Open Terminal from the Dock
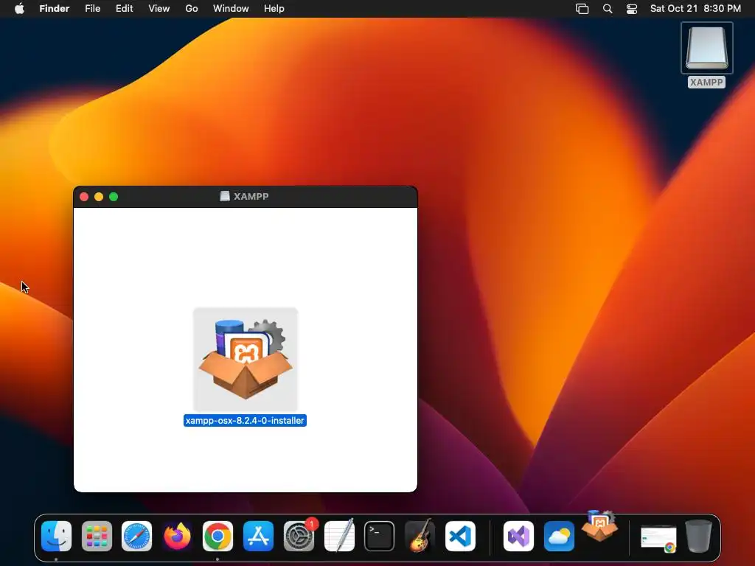The height and width of the screenshot is (566, 755). tap(380, 537)
